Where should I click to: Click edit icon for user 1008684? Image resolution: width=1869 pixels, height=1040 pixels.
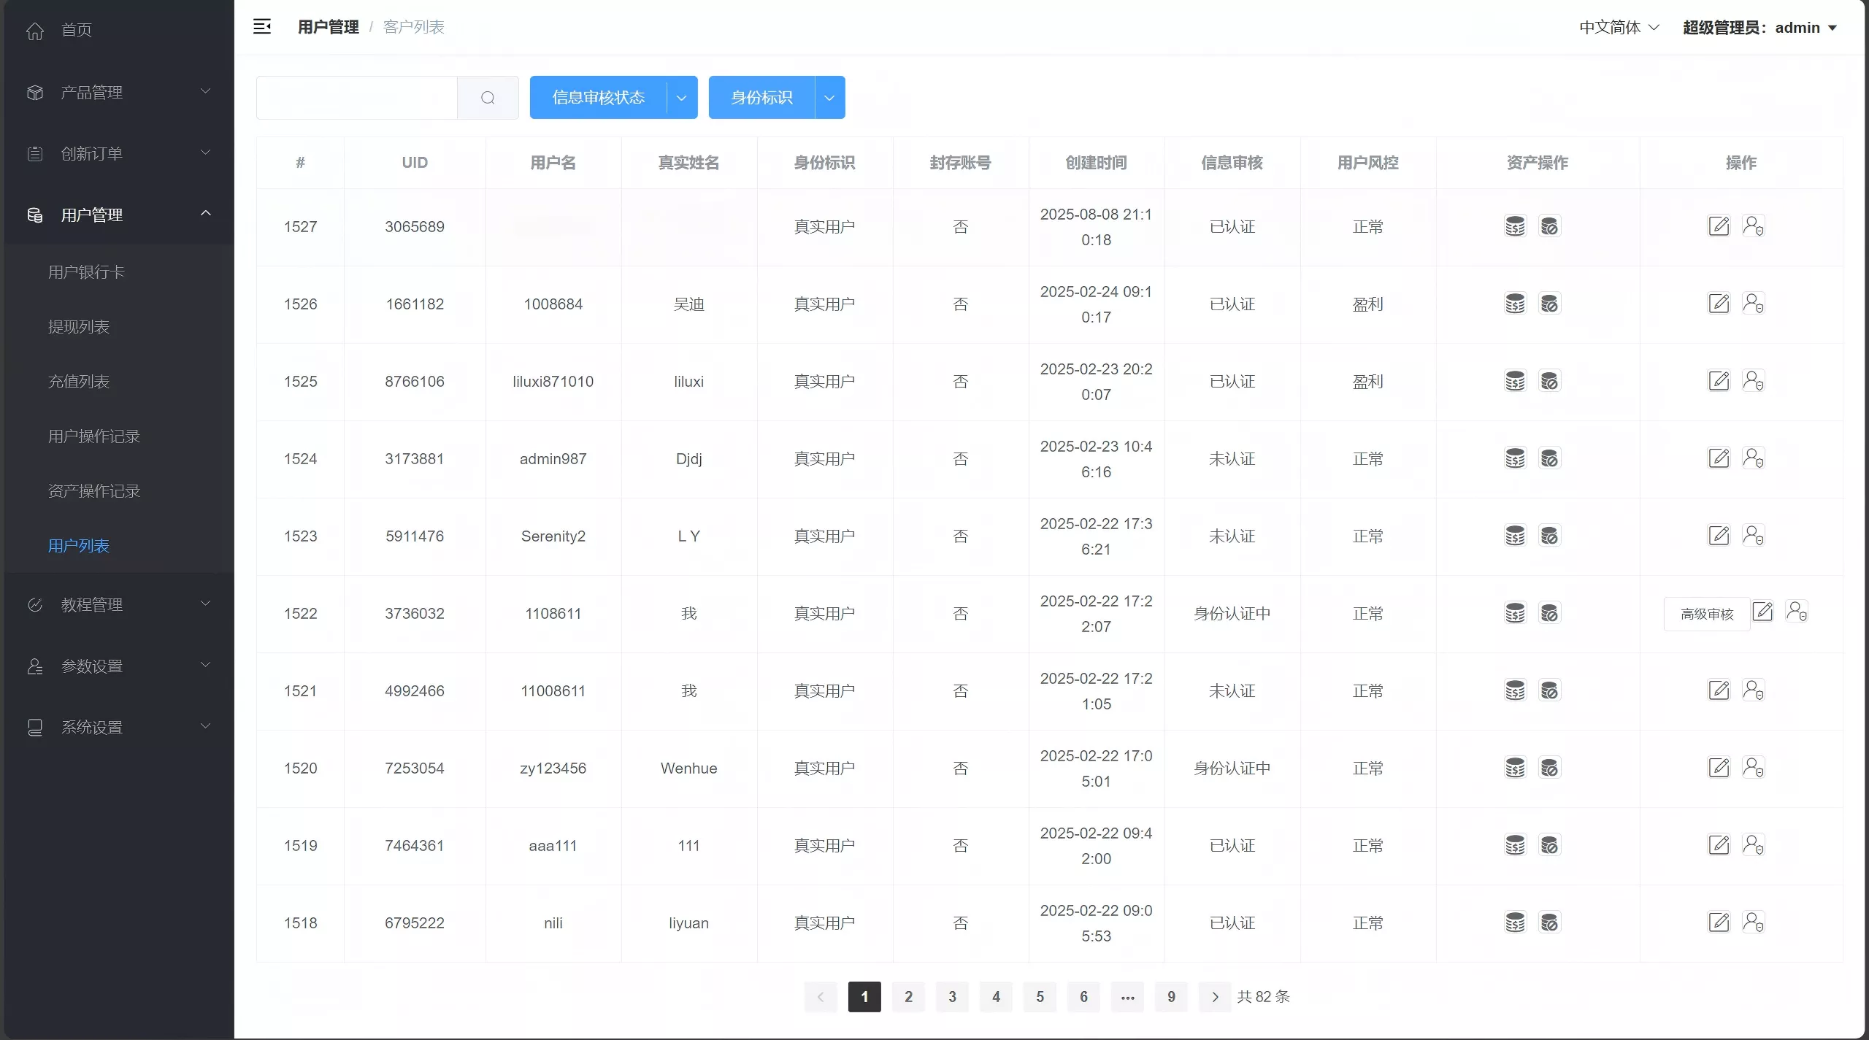pos(1719,304)
